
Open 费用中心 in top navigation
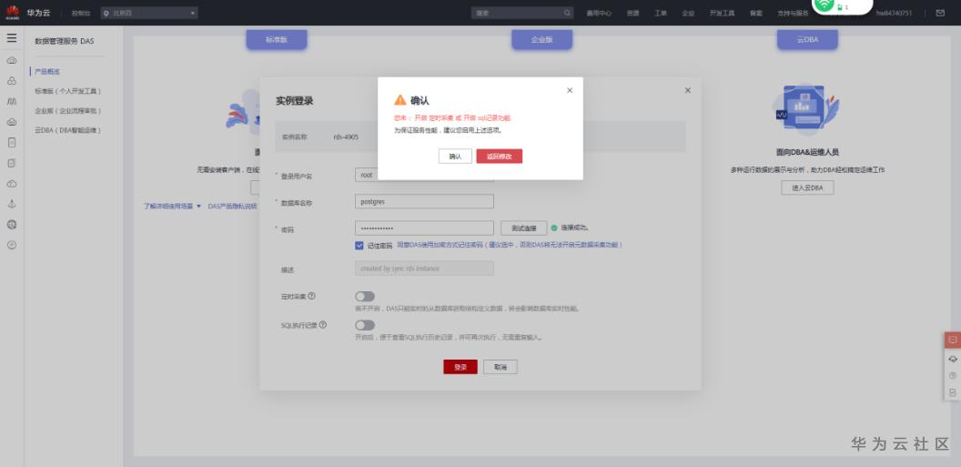[599, 13]
